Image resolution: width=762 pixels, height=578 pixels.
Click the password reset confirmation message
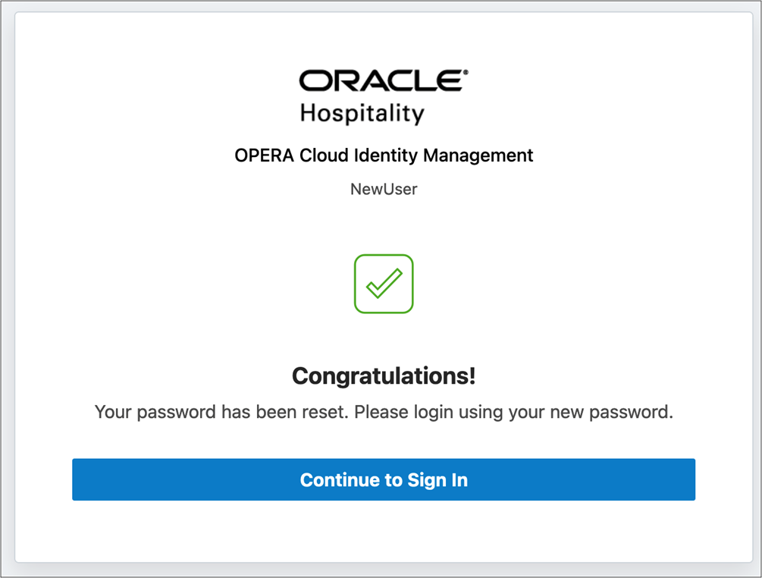[383, 412]
